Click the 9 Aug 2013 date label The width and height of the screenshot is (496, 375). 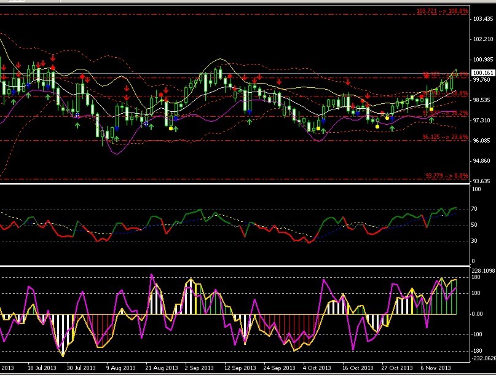point(120,368)
